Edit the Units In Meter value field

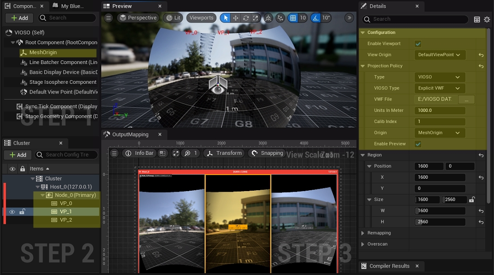pyautogui.click(x=439, y=110)
